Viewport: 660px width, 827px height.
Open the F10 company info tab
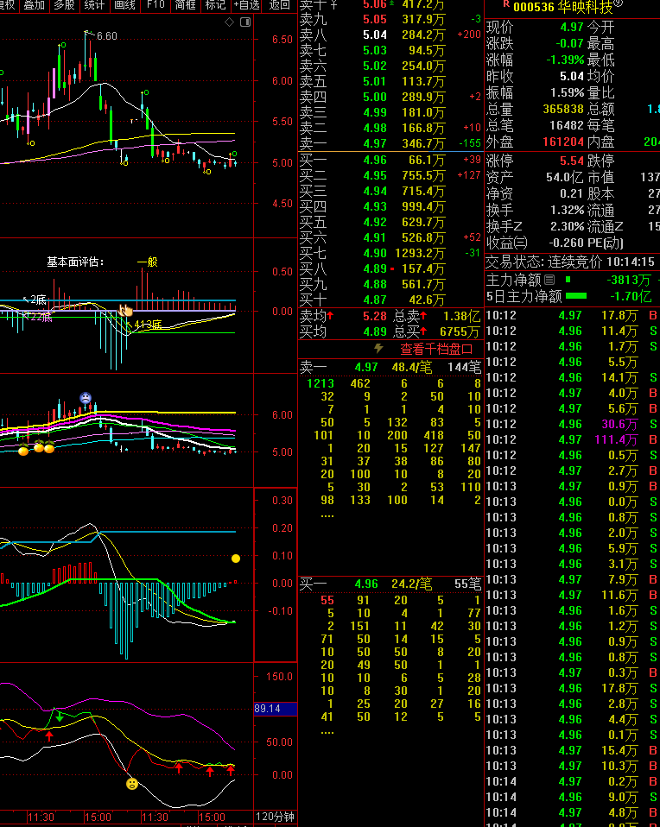click(x=155, y=5)
